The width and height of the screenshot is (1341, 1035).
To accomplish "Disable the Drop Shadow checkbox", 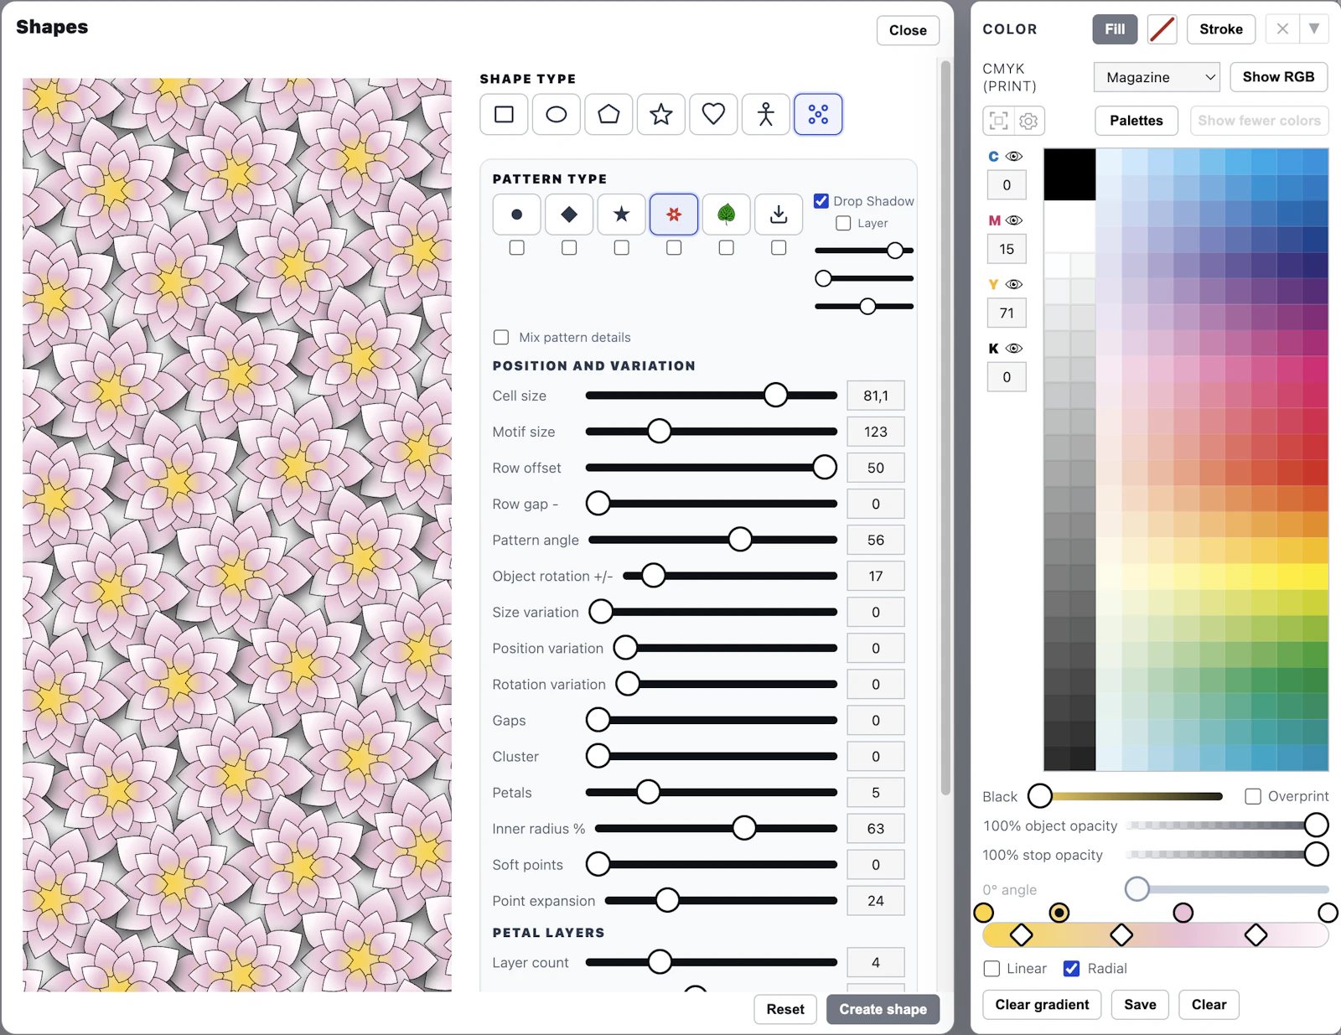I will coord(821,201).
